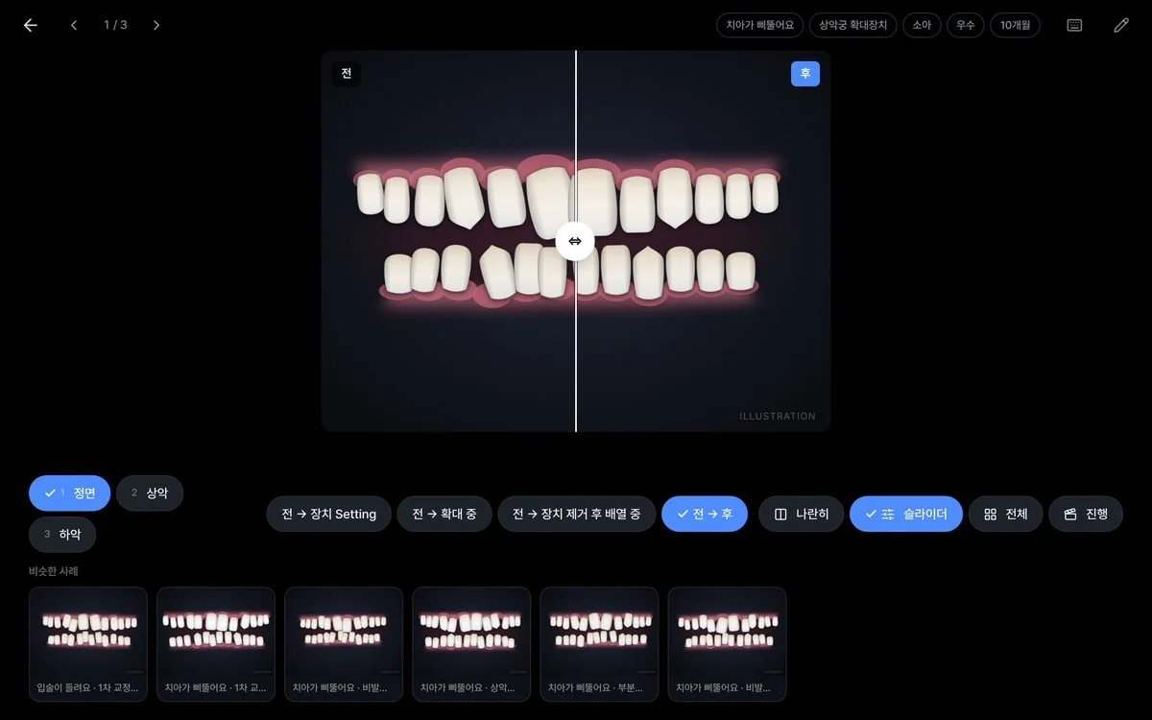
Task: Select the 상악궁 확대장치 tag
Action: (x=853, y=25)
